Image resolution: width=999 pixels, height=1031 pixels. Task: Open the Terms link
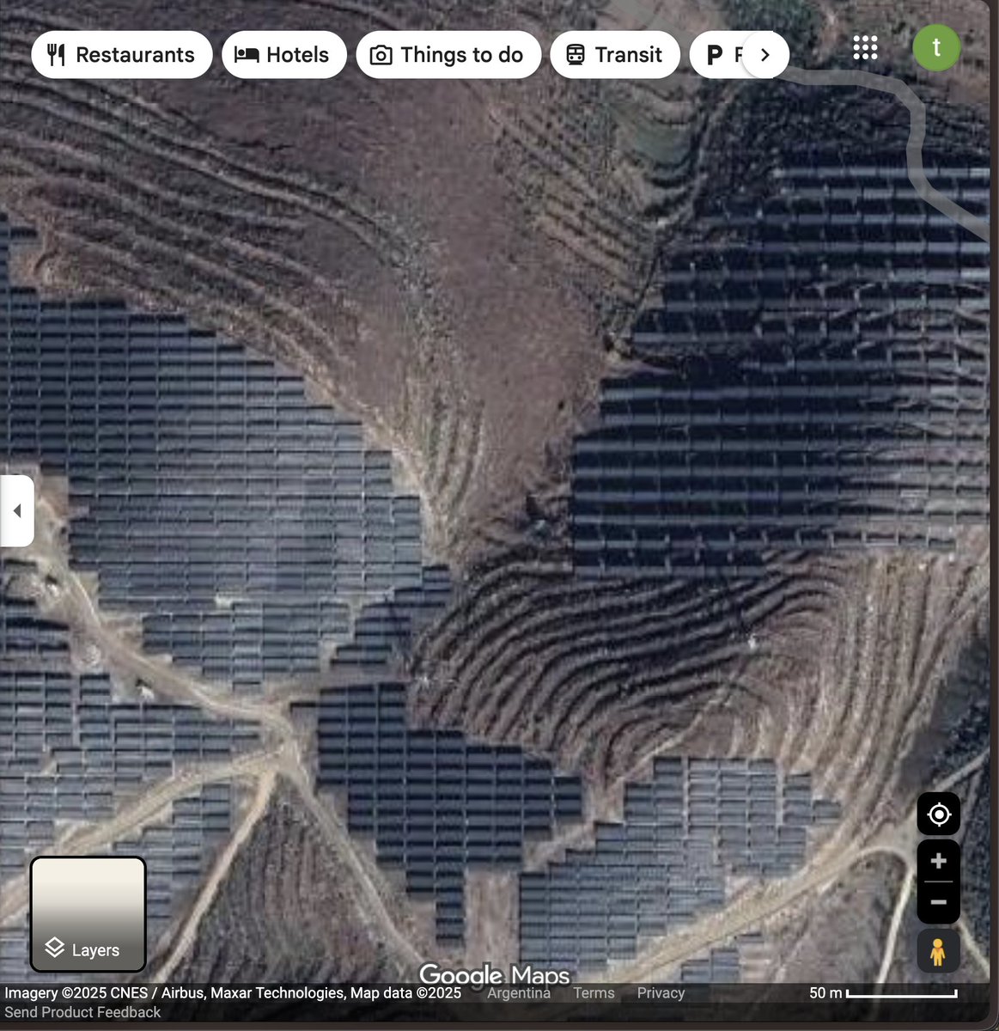(x=594, y=993)
